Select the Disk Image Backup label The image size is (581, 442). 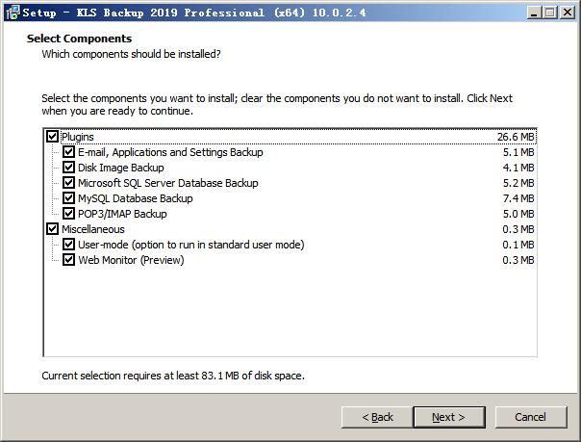point(121,168)
